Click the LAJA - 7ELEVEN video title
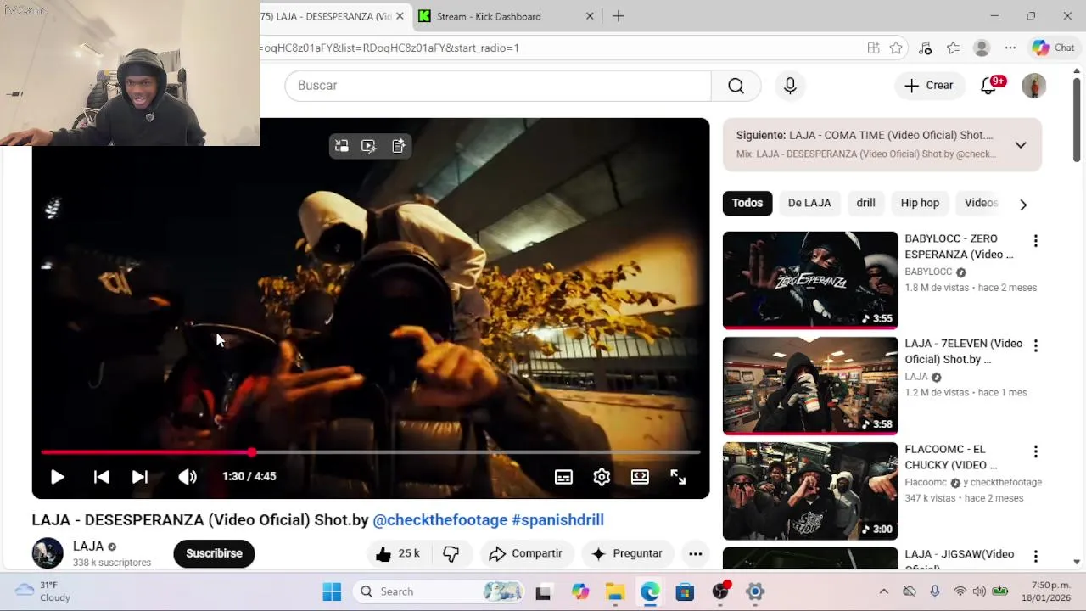The image size is (1086, 611). pos(963,352)
